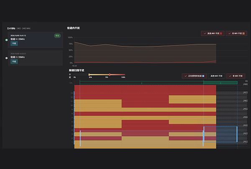Select long channel 2 segment in Ch bar
This screenshot has width=251, height=169.
coord(141,83)
